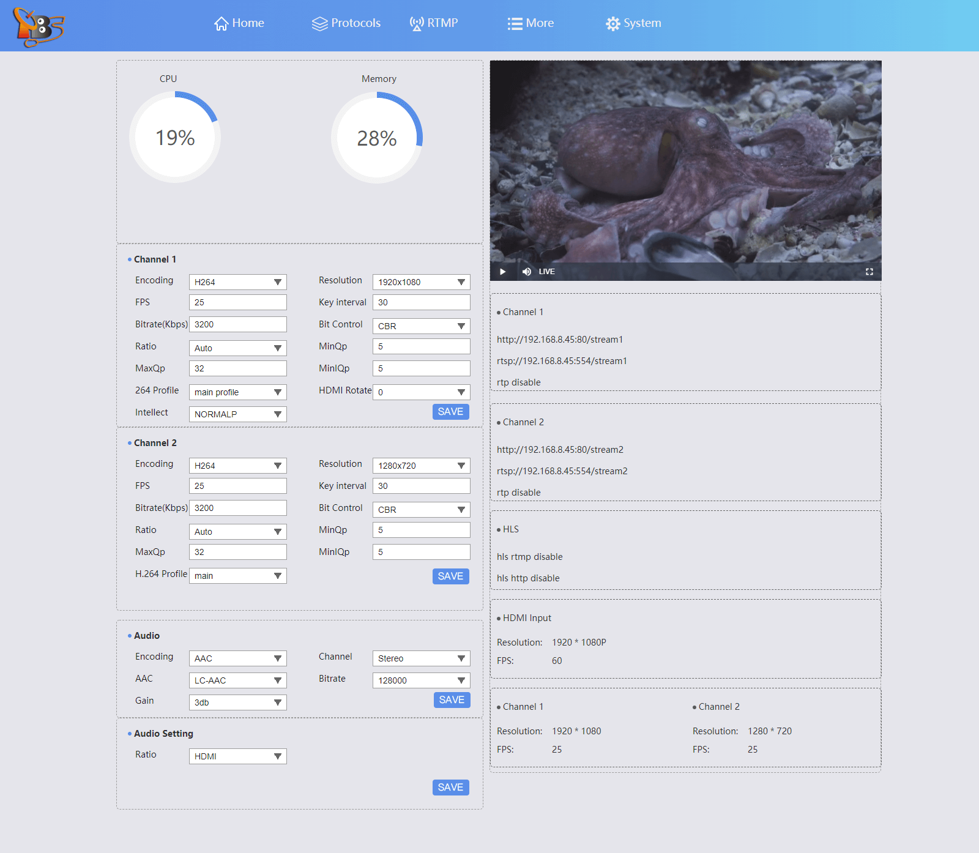Play the live video preview

502,272
